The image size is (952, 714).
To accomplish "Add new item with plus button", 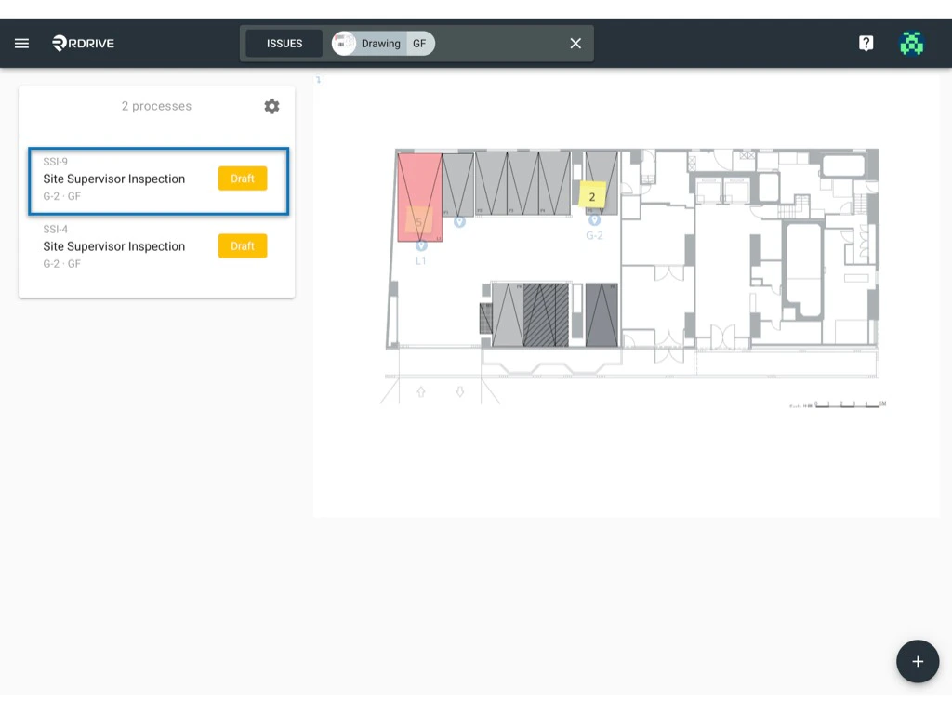I will coord(918,661).
